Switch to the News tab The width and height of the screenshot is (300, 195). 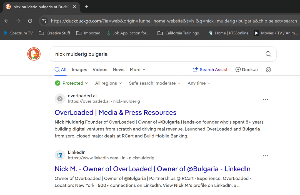[118, 70]
